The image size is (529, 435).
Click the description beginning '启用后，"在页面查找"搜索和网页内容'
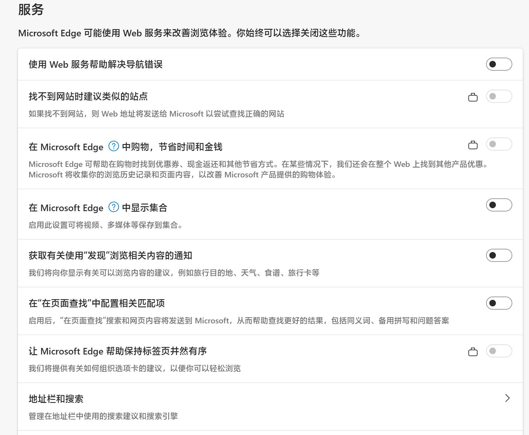[x=239, y=320]
